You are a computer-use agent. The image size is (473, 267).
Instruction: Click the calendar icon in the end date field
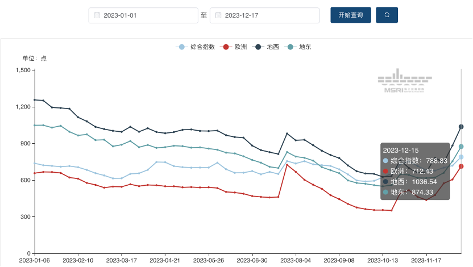[x=218, y=15]
